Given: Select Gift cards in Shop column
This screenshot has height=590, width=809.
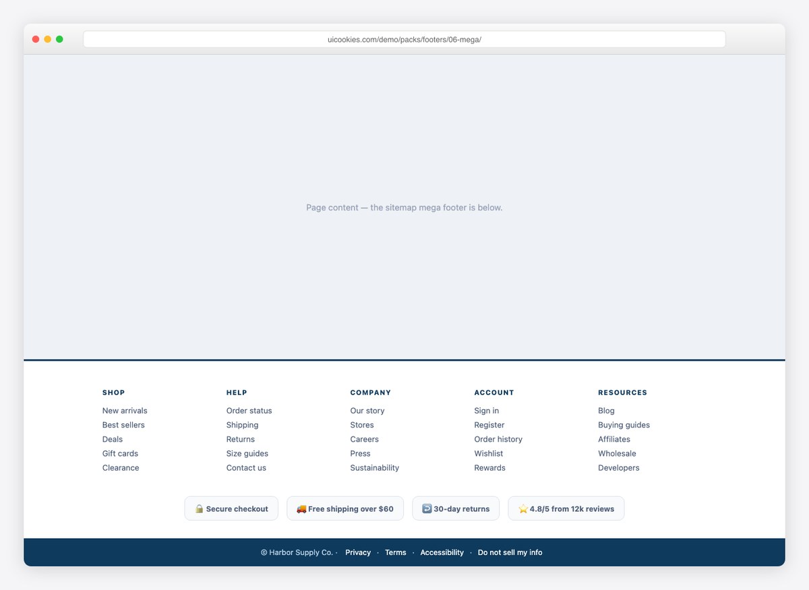Looking at the screenshot, I should point(120,453).
